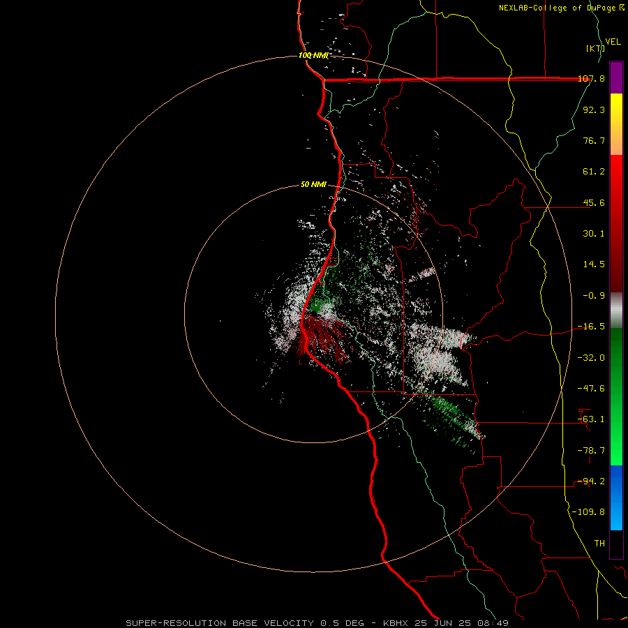Click the -94.2 scale value
Screen dimensions: 628x628
(x=592, y=481)
